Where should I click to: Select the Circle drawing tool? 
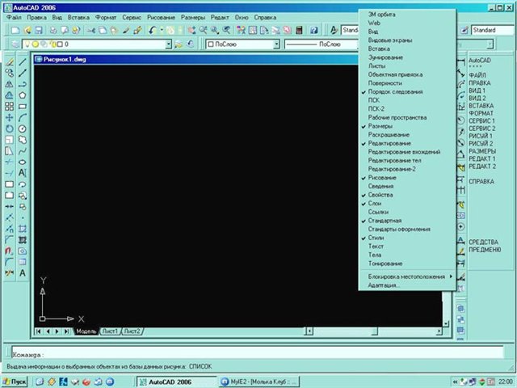click(x=23, y=128)
